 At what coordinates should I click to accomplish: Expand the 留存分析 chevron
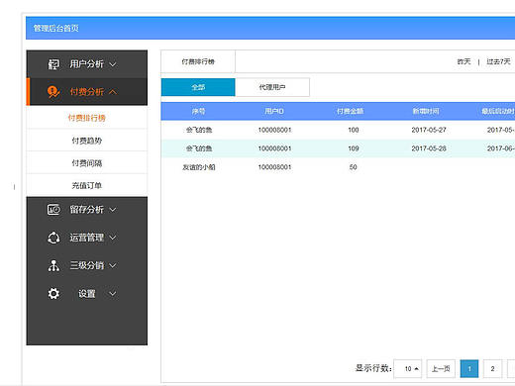click(x=113, y=210)
